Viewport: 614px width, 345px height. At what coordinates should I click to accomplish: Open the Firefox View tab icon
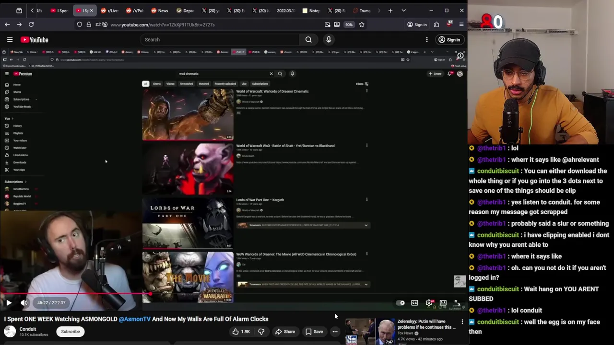[x=19, y=11]
